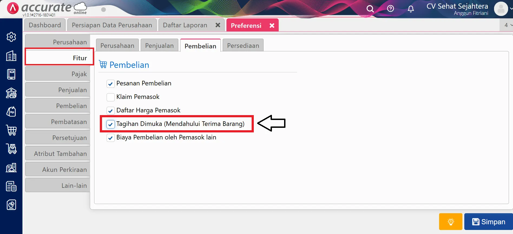Open the Penjualan feature sub-tab
513x234 pixels.
click(x=159, y=45)
